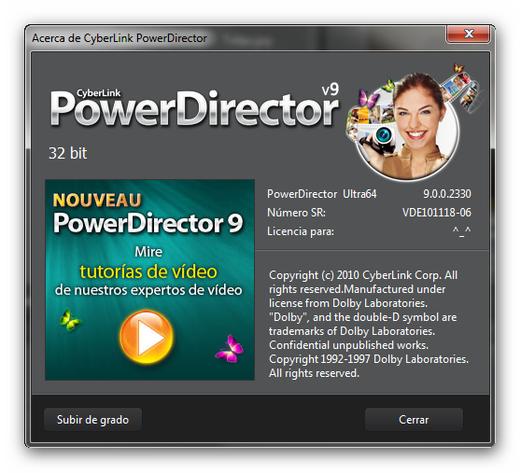This screenshot has height=473, width=521.
Task: Click the tutorías de vídeo yellow text
Action: click(x=148, y=271)
